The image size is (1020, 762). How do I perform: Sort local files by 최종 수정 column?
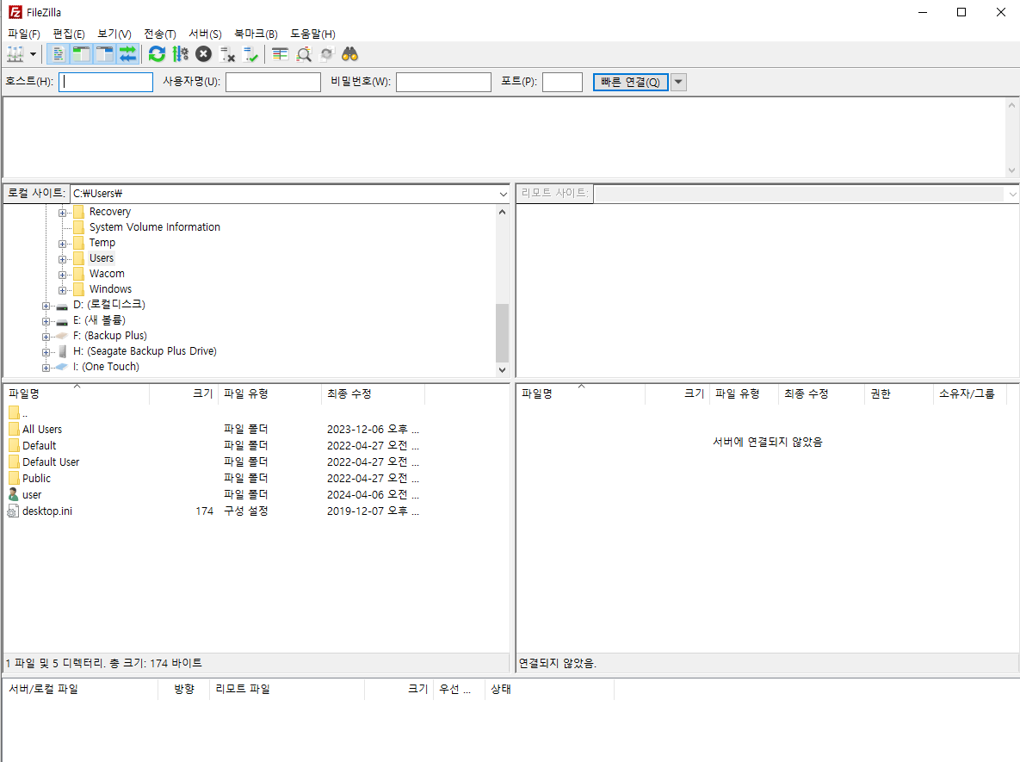[x=374, y=393]
